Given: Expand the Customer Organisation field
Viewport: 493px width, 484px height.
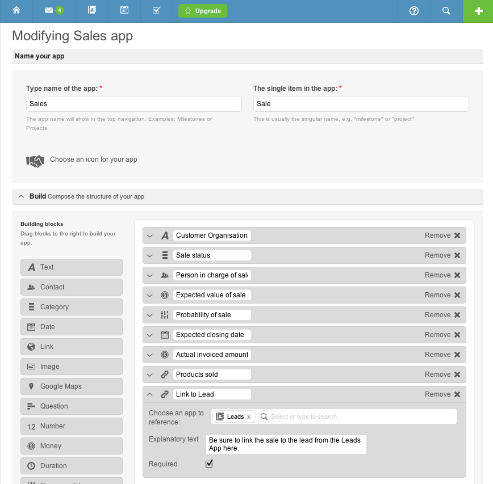Looking at the screenshot, I should pyautogui.click(x=150, y=236).
